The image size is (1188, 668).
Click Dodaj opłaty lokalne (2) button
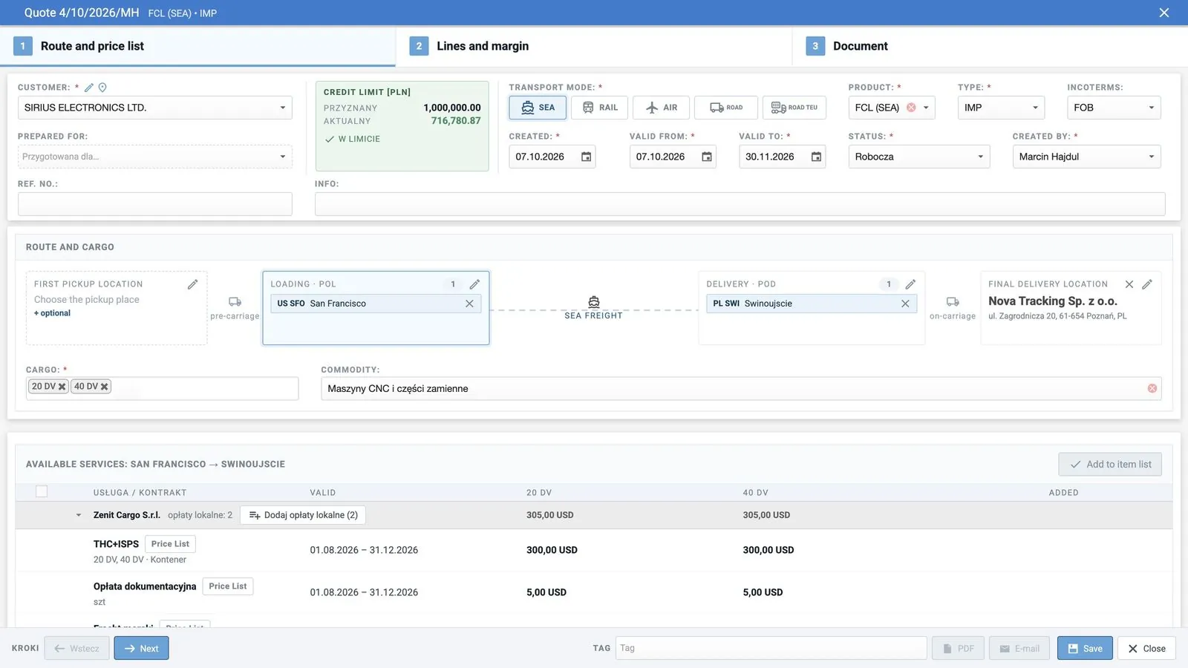tap(303, 515)
